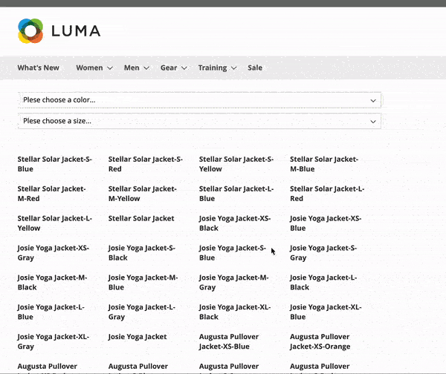Open Josie Yoga Jacket-L-Black product
Screen dimensions: 446x374
point(323,282)
